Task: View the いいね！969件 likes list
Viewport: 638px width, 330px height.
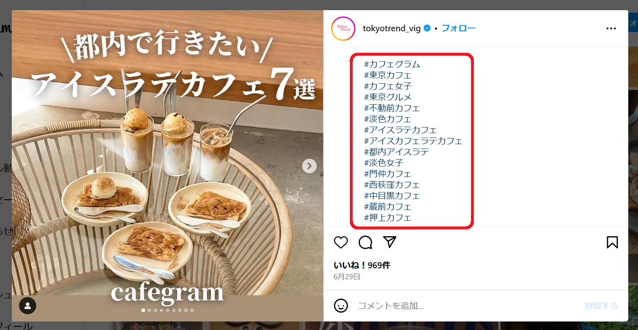Action: click(362, 265)
